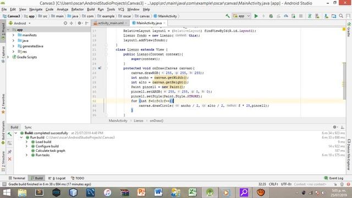Collapse all in project panel
The height and width of the screenshot is (198, 352).
point(71,23)
